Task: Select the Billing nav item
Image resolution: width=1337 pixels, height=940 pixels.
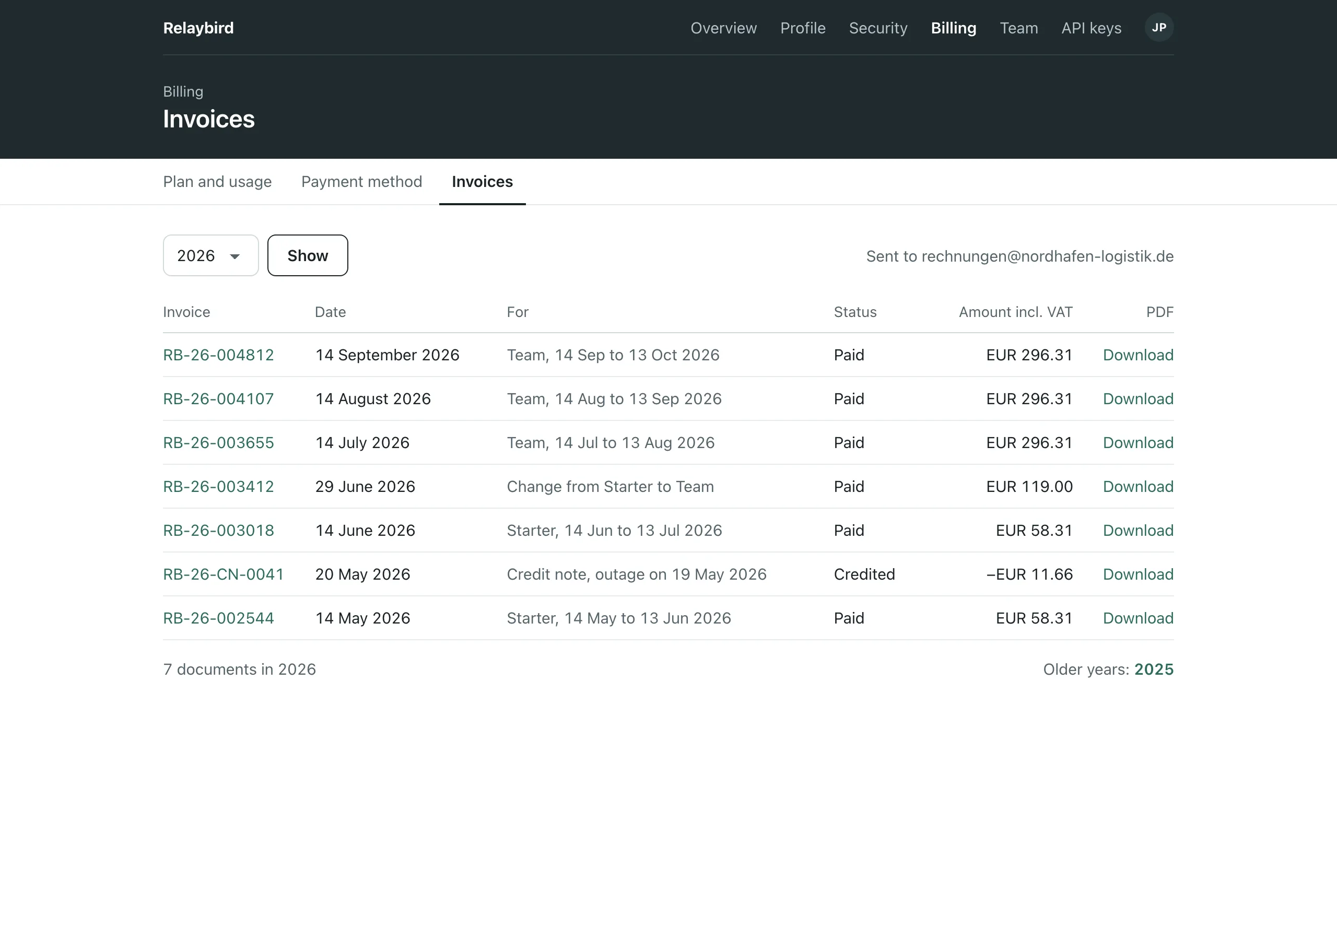Action: [x=953, y=28]
